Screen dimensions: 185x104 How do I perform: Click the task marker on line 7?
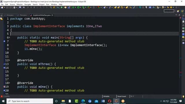click(4, 41)
